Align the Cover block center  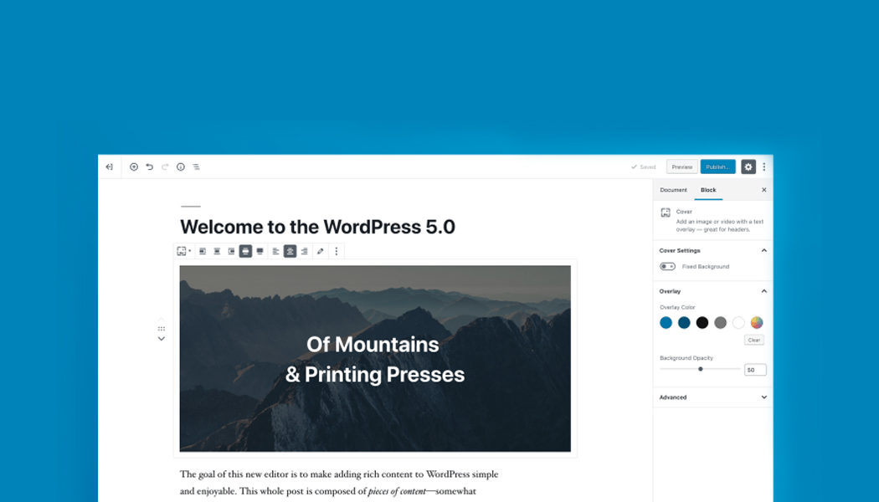pyautogui.click(x=217, y=252)
